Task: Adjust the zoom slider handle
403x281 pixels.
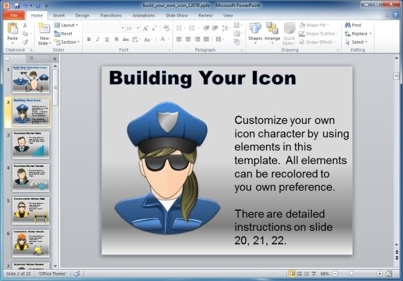Action: [x=352, y=273]
